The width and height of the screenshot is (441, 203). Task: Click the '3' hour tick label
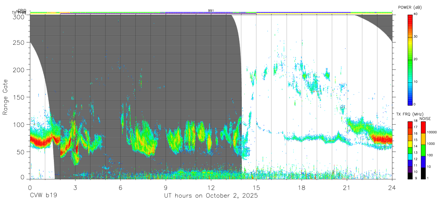click(75, 187)
